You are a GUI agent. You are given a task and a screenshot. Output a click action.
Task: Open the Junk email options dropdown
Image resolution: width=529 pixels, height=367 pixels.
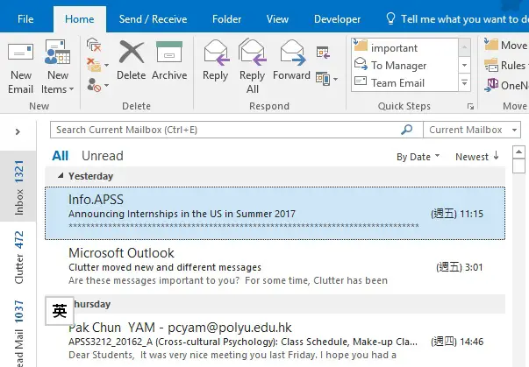(x=97, y=85)
